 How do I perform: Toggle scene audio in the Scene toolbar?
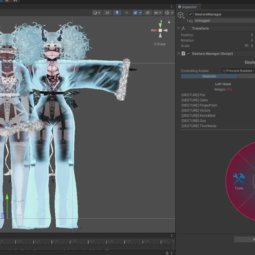click(127, 13)
